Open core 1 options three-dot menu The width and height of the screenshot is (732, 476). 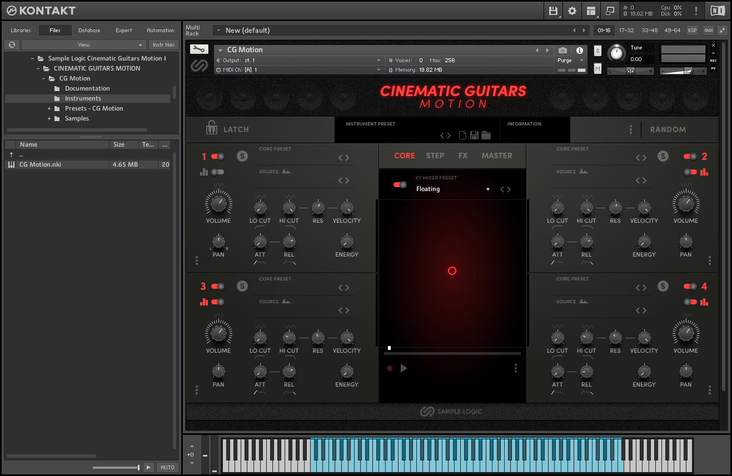(x=197, y=260)
